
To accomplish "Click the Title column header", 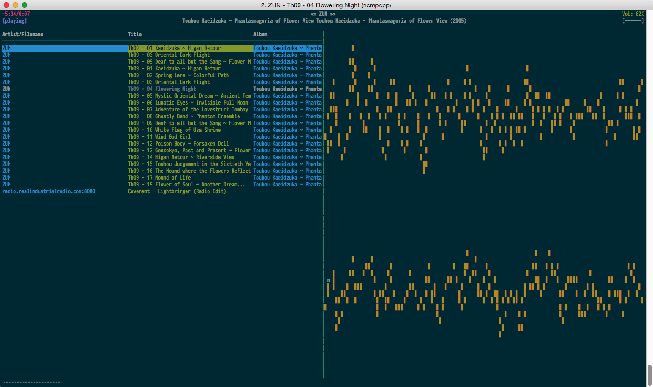I will pos(135,35).
